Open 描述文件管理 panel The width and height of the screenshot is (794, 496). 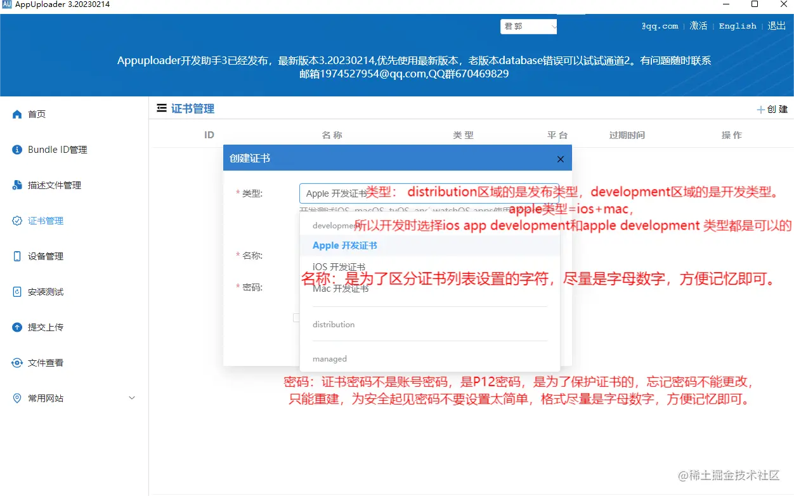click(x=56, y=185)
